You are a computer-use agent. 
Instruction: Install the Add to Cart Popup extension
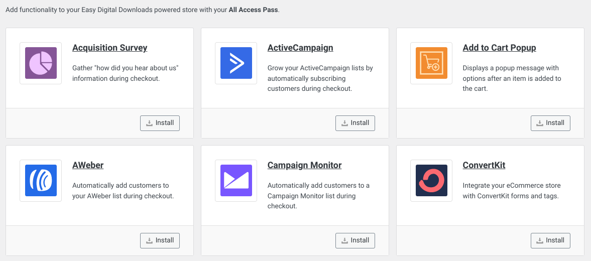pyautogui.click(x=550, y=123)
